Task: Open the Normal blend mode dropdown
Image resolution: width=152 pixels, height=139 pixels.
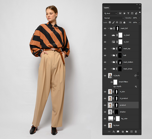Action: [x=114, y=18]
